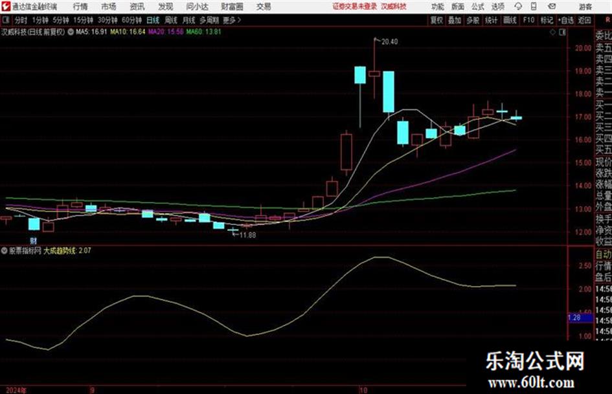Select the 日线 daily period tab
The image size is (612, 394).
coord(153,20)
